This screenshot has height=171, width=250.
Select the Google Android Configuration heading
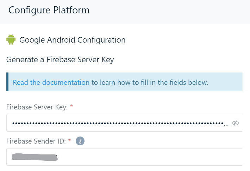point(73,40)
